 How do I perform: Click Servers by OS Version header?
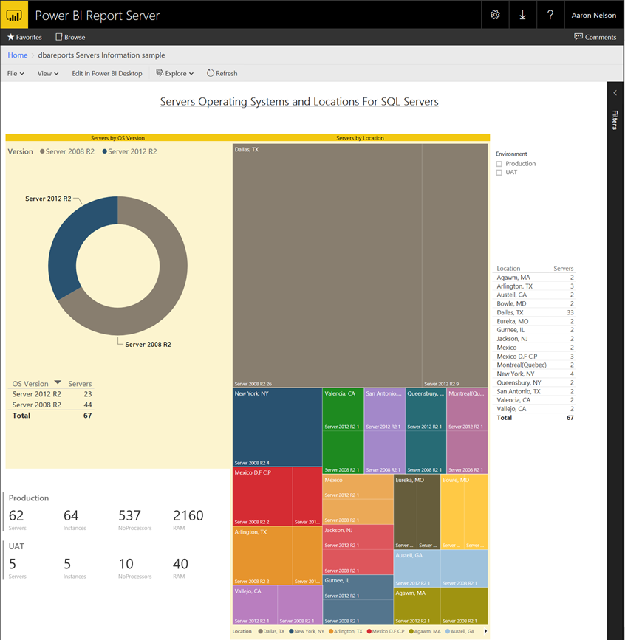117,138
